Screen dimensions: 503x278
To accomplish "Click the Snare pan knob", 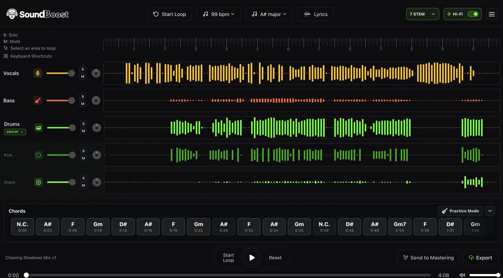I will [97, 182].
